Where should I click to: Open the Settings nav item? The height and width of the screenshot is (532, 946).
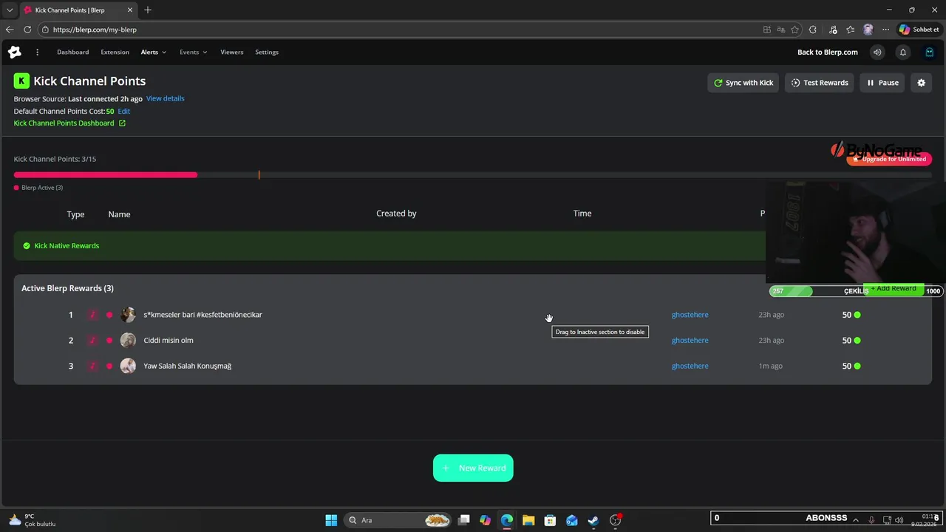click(x=267, y=52)
